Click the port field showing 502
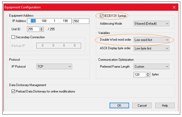 pos(81,21)
